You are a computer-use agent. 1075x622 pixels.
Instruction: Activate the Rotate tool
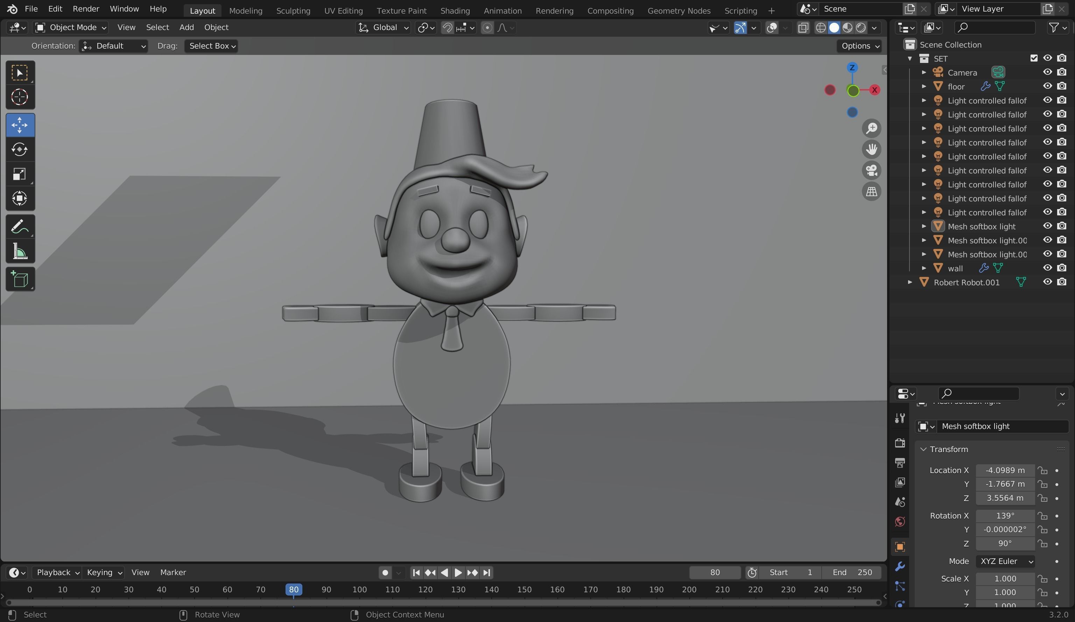(x=20, y=149)
